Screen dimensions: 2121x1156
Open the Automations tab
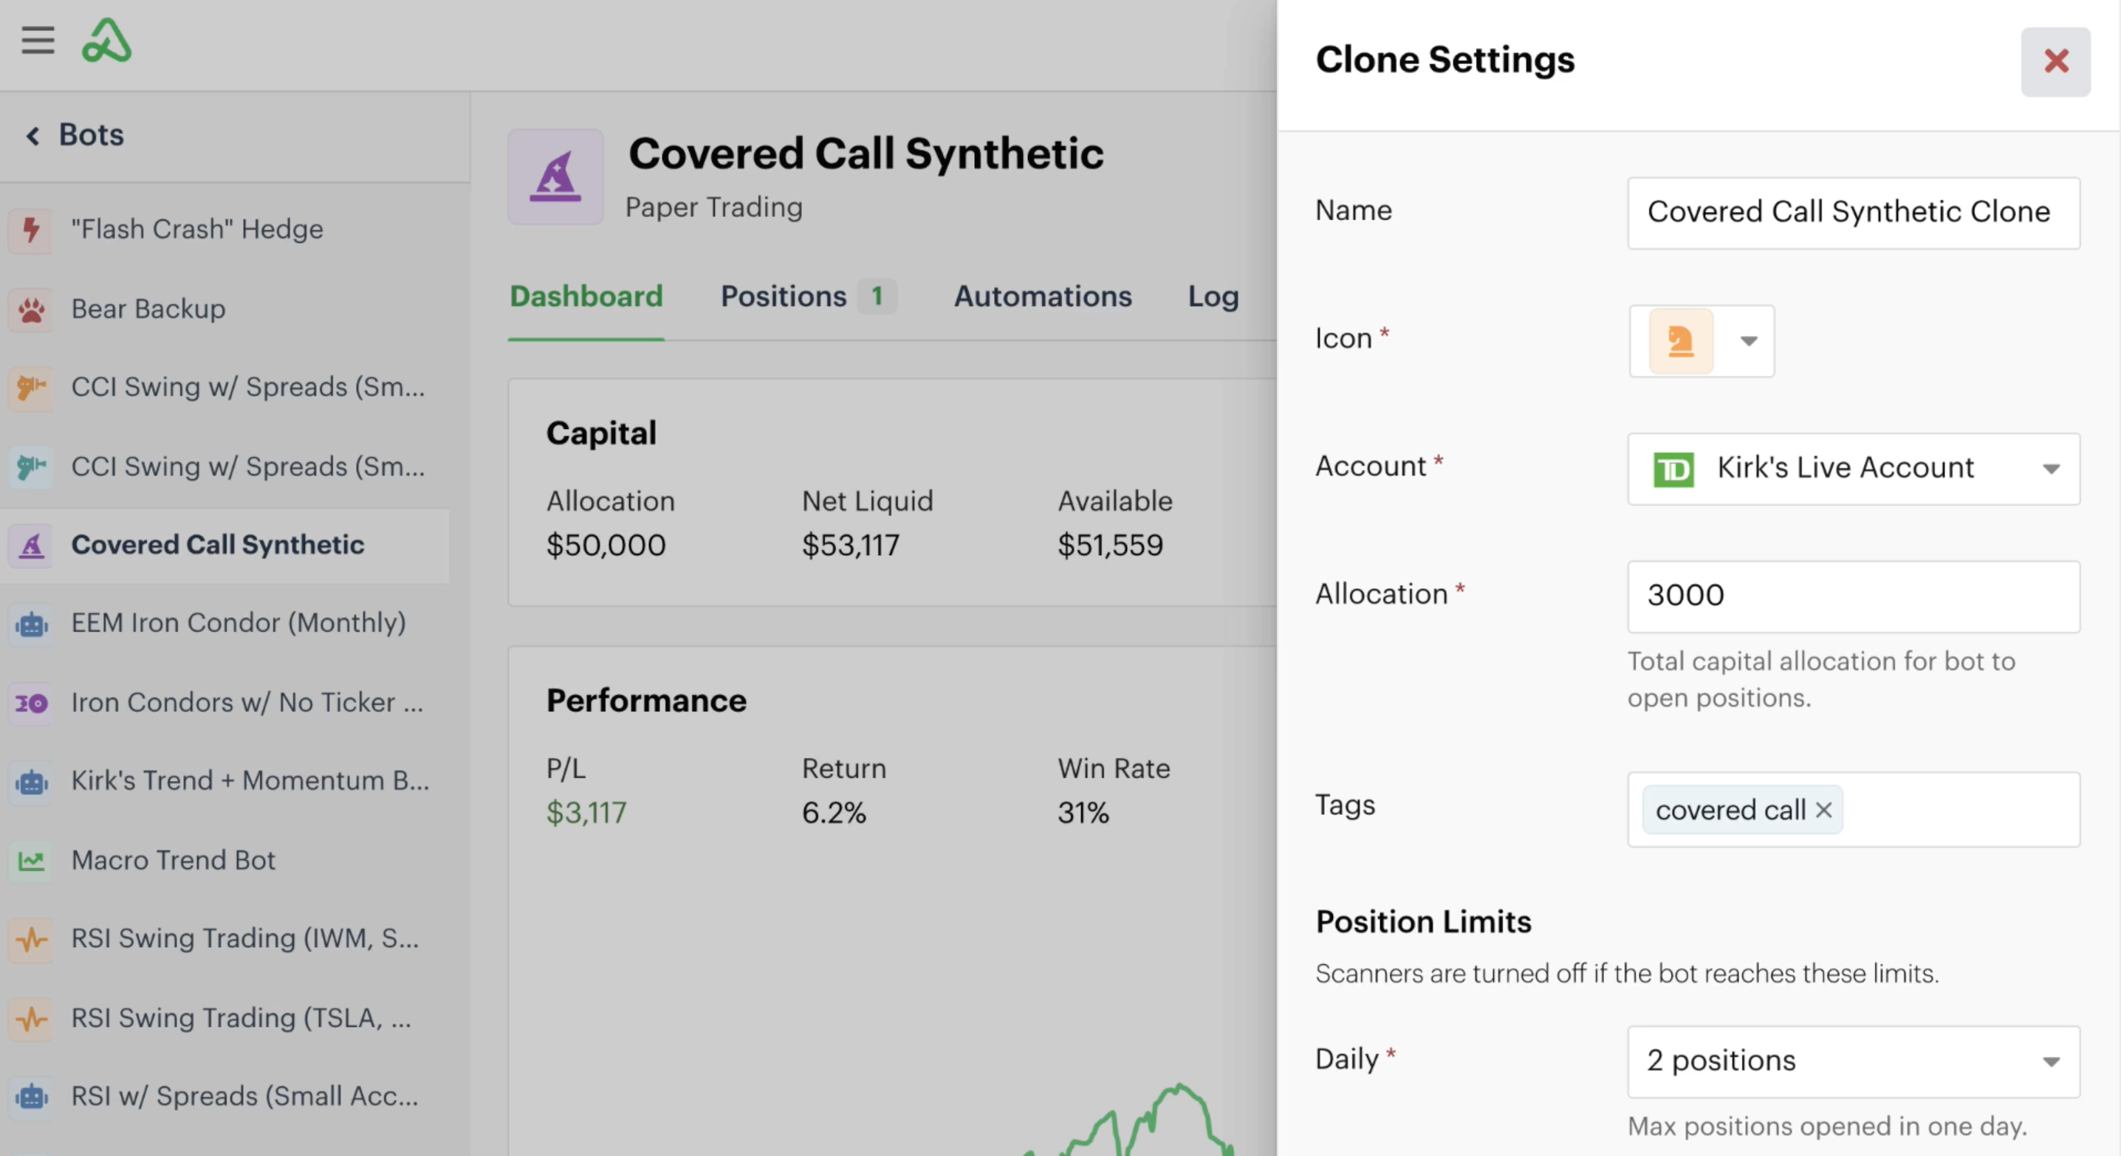pos(1042,296)
